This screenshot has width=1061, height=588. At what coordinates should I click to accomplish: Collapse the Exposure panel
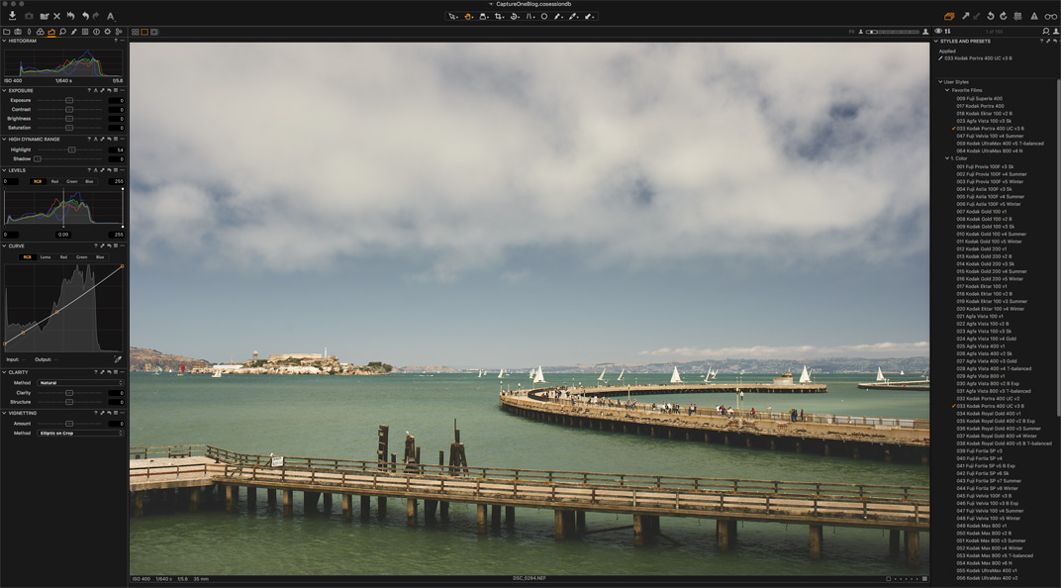point(4,90)
